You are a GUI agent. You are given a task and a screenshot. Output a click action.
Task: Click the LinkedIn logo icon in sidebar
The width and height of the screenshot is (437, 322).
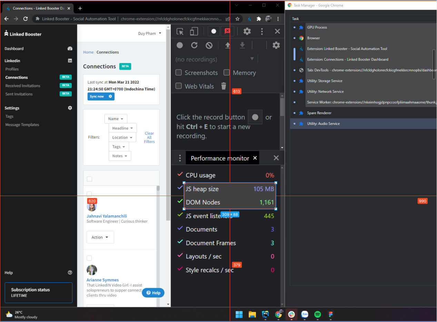click(70, 61)
